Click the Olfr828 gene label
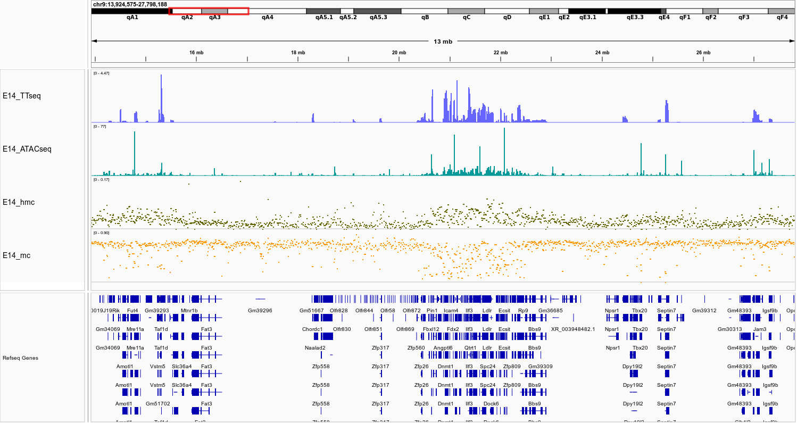The height and width of the screenshot is (423, 797). coord(339,310)
